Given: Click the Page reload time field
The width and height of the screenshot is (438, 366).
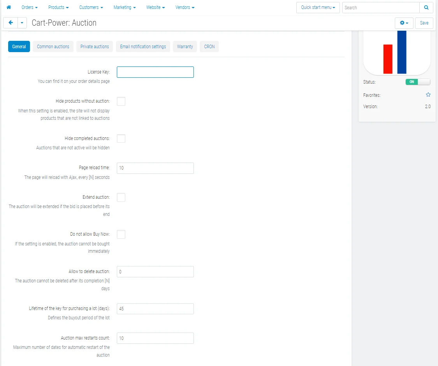Looking at the screenshot, I should pos(155,168).
